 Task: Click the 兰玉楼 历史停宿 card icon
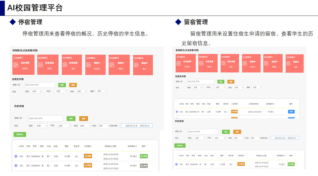16,65
